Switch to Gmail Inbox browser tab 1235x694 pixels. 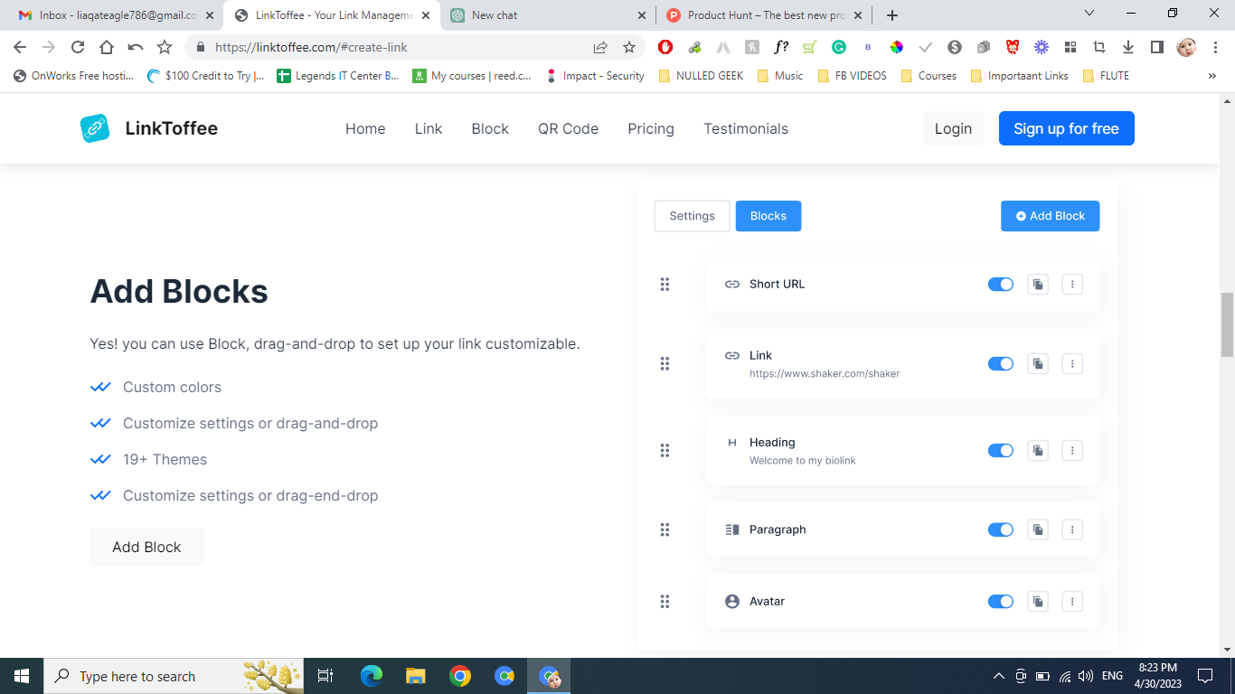click(x=116, y=15)
